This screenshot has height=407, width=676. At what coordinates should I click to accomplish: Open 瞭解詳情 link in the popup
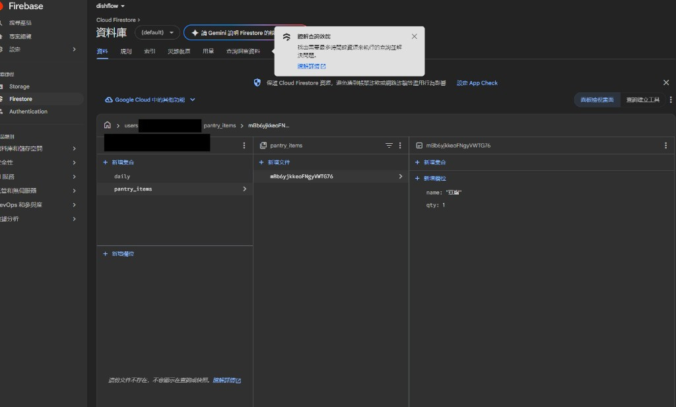coord(312,66)
